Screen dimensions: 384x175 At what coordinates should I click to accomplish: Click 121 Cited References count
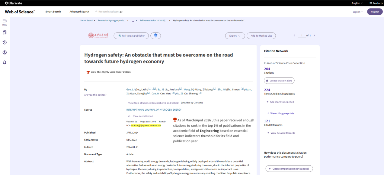point(267,121)
